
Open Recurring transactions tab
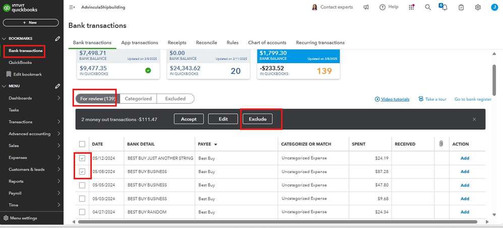coord(320,43)
